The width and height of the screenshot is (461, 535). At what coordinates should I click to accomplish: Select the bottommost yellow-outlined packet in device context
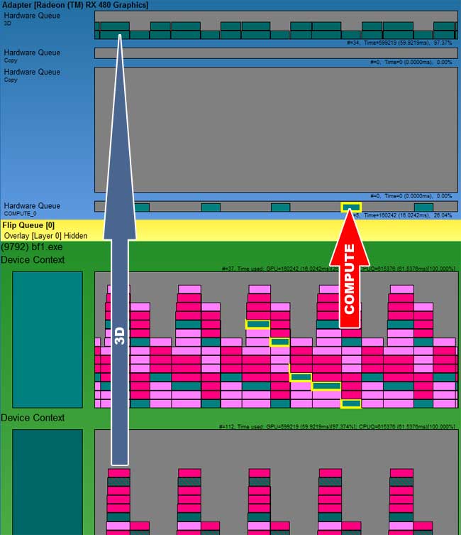pyautogui.click(x=350, y=404)
